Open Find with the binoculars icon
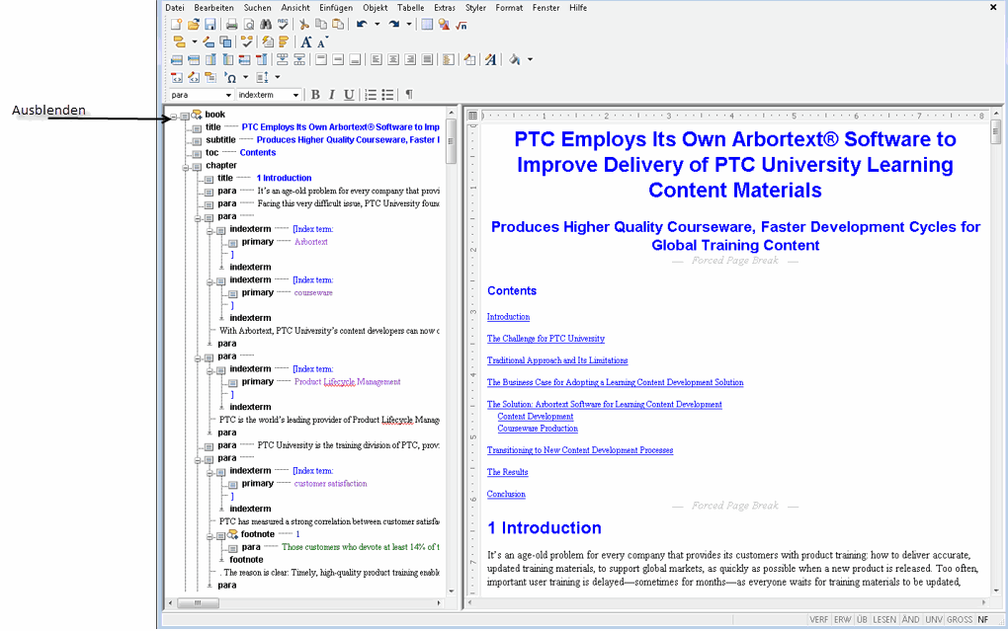1008x631 pixels. (266, 25)
